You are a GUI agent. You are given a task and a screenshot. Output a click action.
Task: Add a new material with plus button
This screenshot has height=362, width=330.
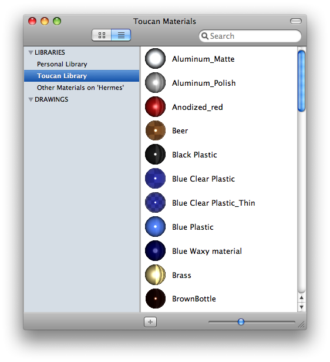[150, 322]
